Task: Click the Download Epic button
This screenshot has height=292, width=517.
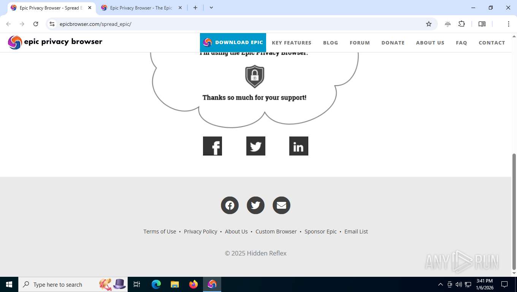Action: 233,43
